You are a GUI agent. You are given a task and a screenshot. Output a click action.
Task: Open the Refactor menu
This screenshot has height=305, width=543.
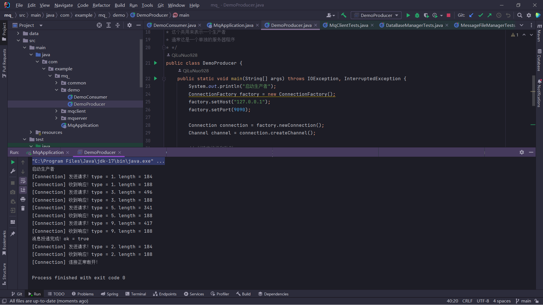point(101,5)
